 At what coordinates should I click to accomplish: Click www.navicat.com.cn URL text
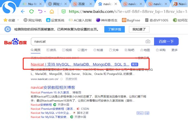(44, 79)
